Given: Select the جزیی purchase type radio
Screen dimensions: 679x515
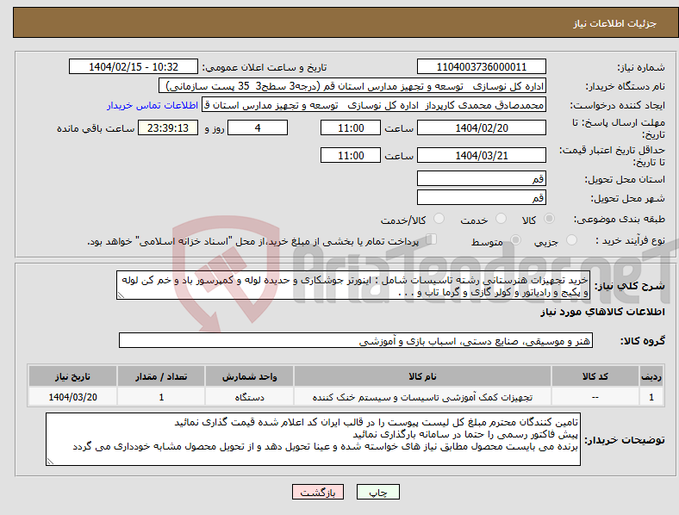Looking at the screenshot, I should point(571,240).
